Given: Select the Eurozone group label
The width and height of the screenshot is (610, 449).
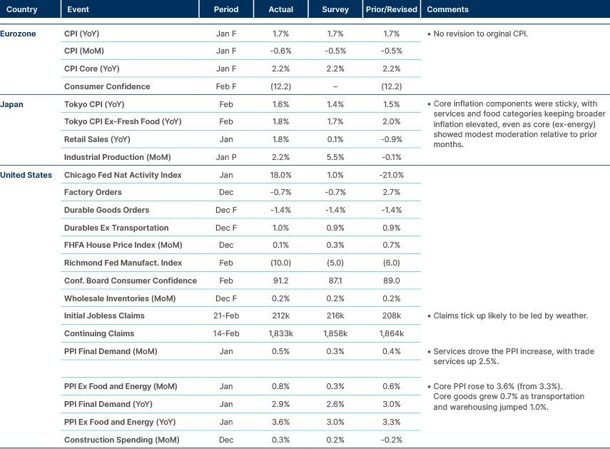Looking at the screenshot, I should (x=18, y=33).
